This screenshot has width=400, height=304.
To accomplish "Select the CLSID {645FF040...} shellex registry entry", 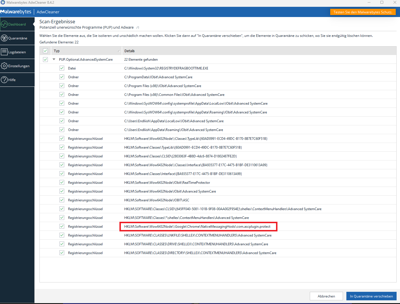I will 223,209.
